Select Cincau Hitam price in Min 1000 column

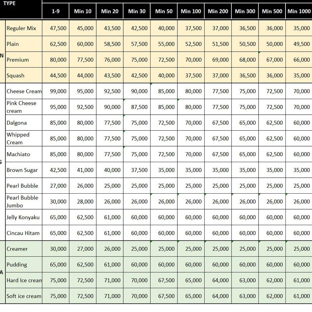(299, 233)
